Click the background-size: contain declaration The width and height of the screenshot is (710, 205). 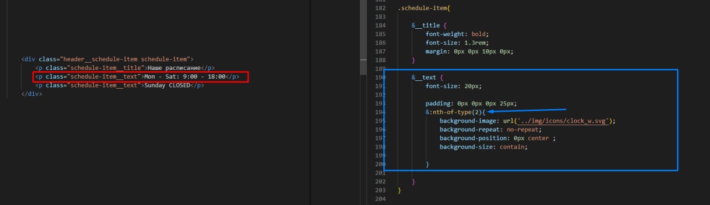coord(484,147)
